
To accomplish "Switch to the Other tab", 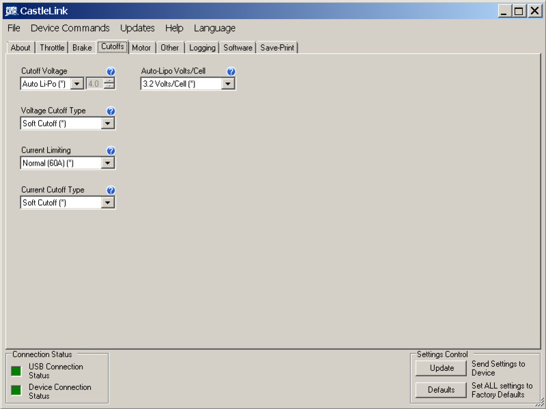I will click(x=169, y=48).
